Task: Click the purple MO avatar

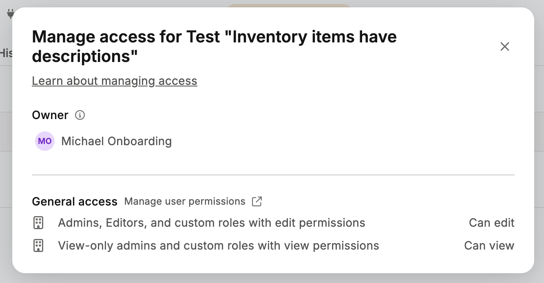Action: pos(45,141)
